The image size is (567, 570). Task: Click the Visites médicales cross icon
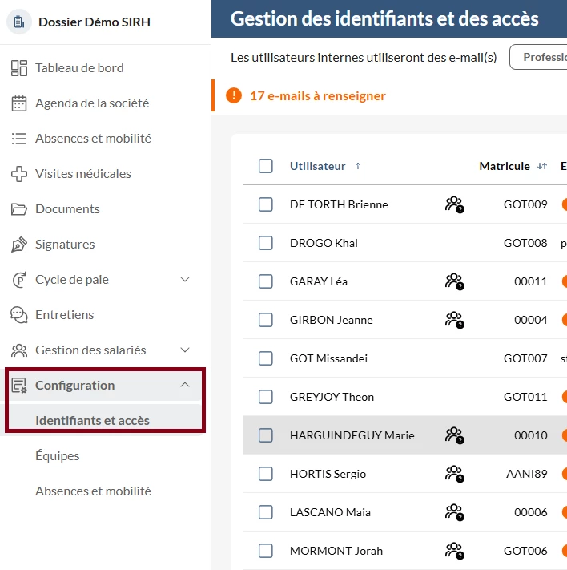tap(19, 174)
